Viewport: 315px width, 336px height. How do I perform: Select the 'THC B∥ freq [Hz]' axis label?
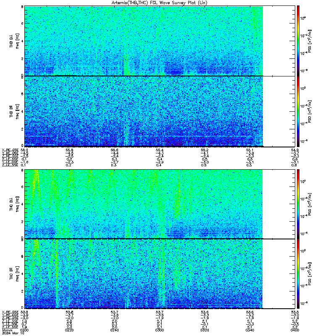pyautogui.click(x=14, y=274)
